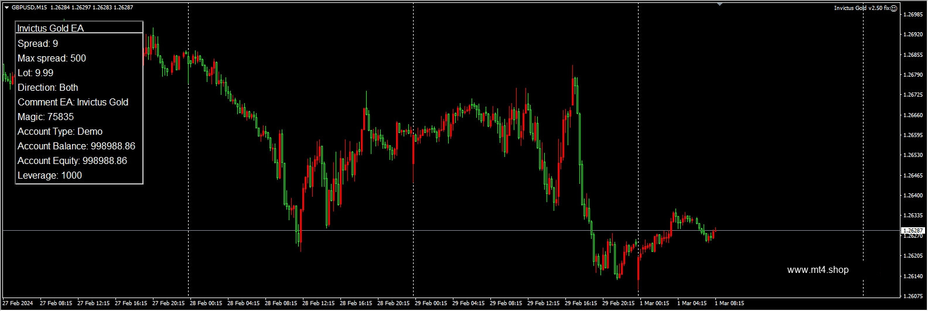
Task: Click the 1 Mar 08:15 time label
Action: click(x=730, y=303)
